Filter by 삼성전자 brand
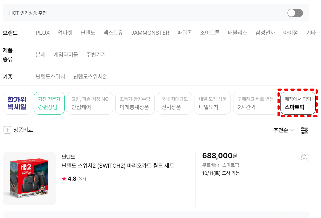The width and height of the screenshot is (321, 218). click(x=265, y=33)
